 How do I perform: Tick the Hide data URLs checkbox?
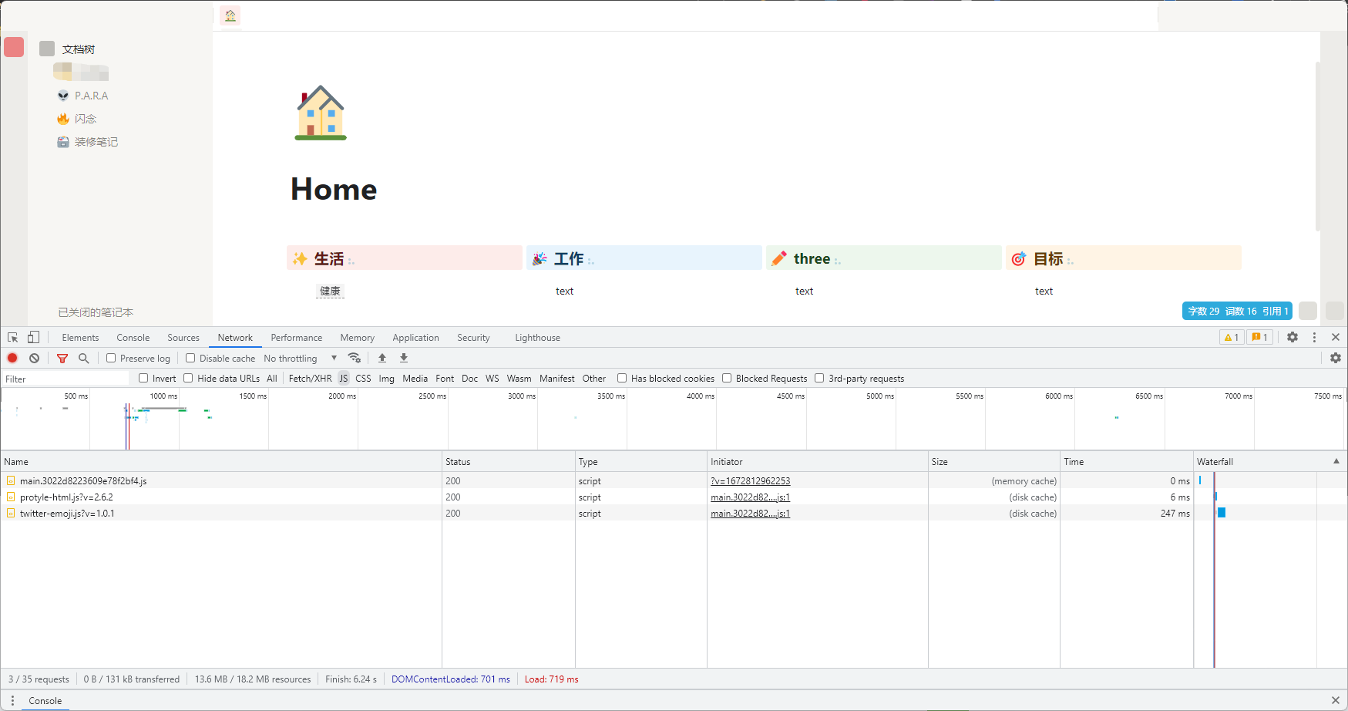[x=188, y=379]
